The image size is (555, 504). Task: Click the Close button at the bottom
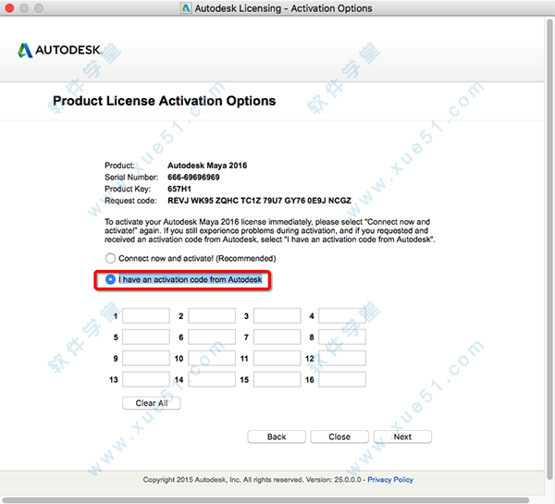coord(339,436)
